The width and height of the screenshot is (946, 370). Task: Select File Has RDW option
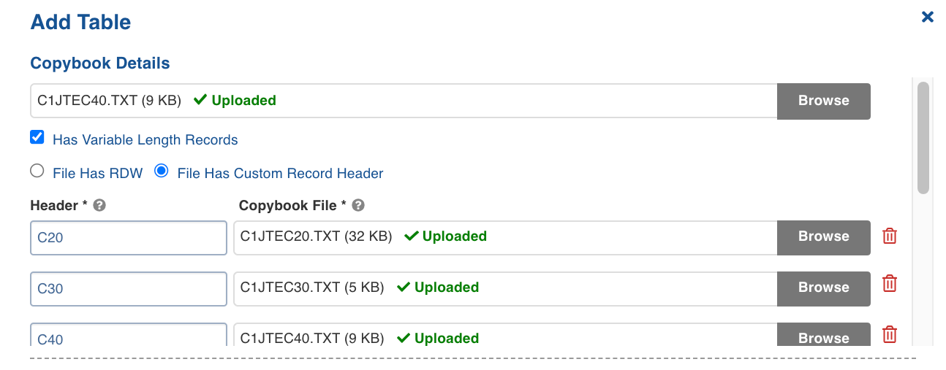point(37,171)
